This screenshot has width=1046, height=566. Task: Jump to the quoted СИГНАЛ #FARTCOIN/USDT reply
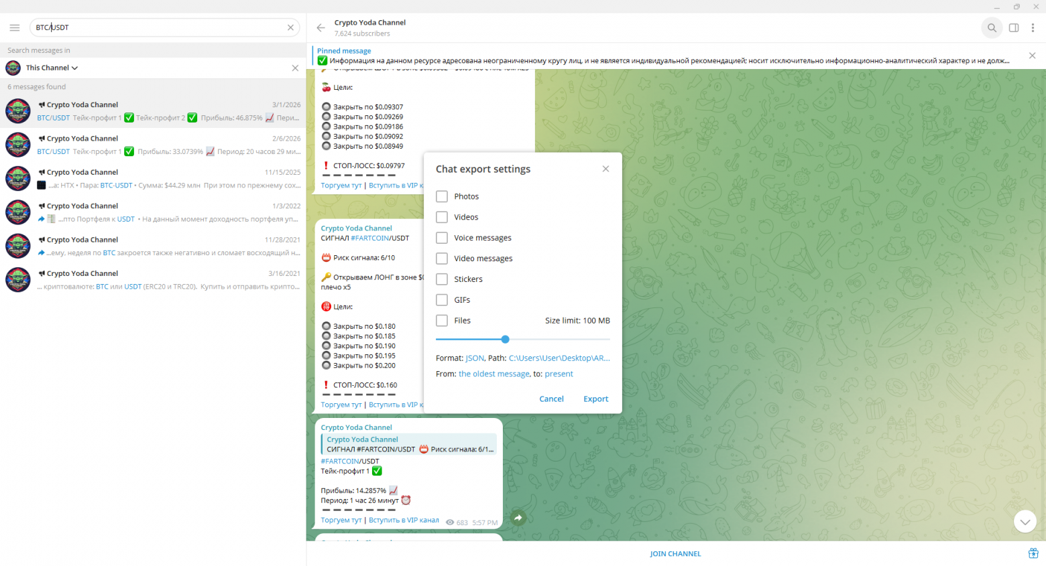click(409, 444)
